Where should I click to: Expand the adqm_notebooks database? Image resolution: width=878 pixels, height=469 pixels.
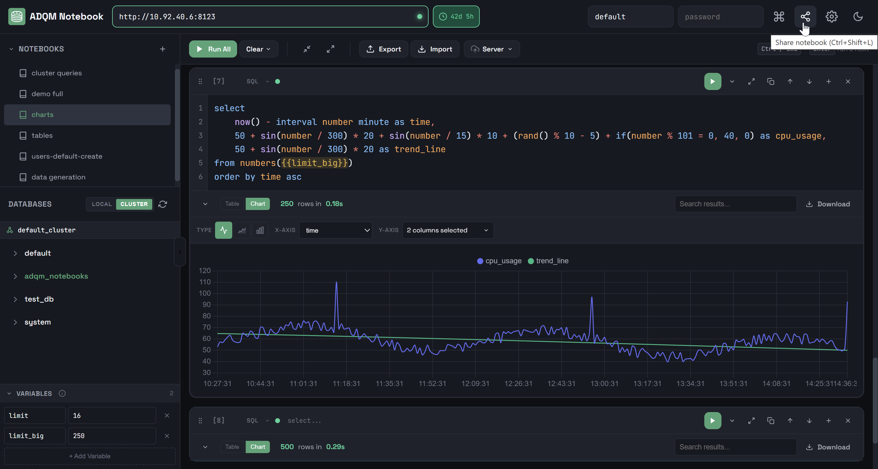click(x=56, y=276)
